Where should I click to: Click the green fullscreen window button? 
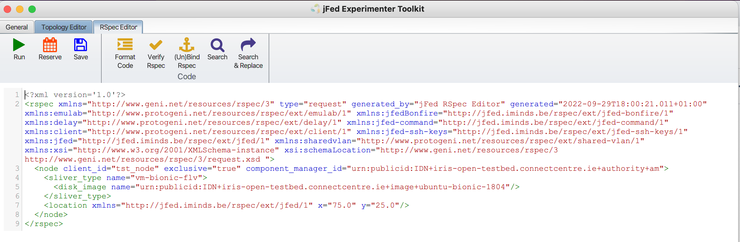(32, 9)
